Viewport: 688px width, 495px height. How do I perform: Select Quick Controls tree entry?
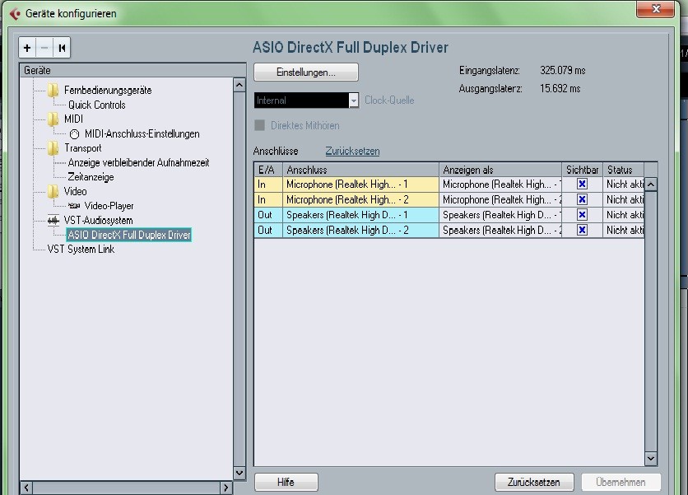97,105
